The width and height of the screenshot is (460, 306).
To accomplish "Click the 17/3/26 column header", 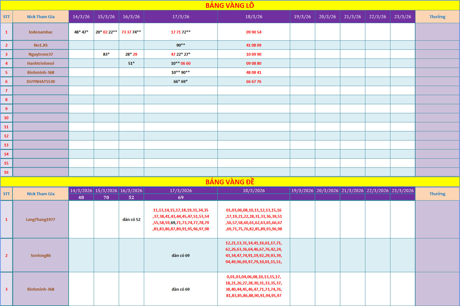I will (x=181, y=17).
